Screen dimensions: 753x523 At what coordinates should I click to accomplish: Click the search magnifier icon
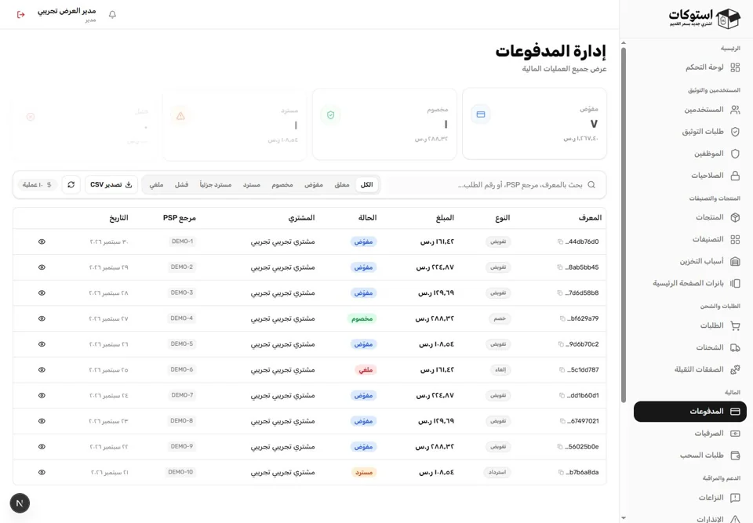click(x=591, y=184)
